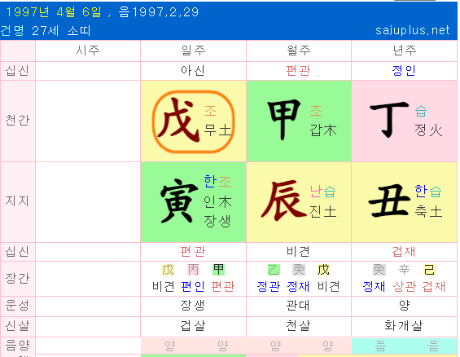Screen dimensions: 460x357
Task: Click the date text 1997년 4월 6일
Action: [x=54, y=12]
